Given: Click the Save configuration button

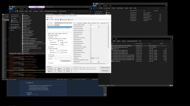Looking at the screenshot, I should pyautogui.click(x=60, y=69).
